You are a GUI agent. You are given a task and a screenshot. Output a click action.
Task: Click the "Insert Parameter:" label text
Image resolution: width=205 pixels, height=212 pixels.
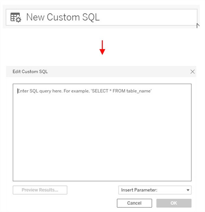pos(139,190)
